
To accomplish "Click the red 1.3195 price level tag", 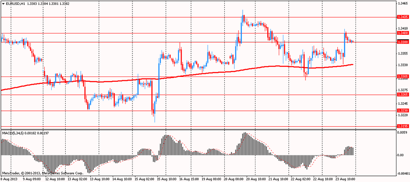I will pos(403,126).
